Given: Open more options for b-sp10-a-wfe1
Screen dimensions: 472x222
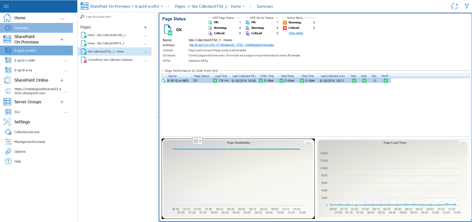Looking at the screenshot, I should coord(66,51).
